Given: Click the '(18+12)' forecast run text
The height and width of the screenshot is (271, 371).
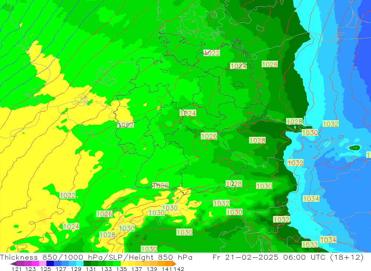Looking at the screenshot, I should [347, 257].
